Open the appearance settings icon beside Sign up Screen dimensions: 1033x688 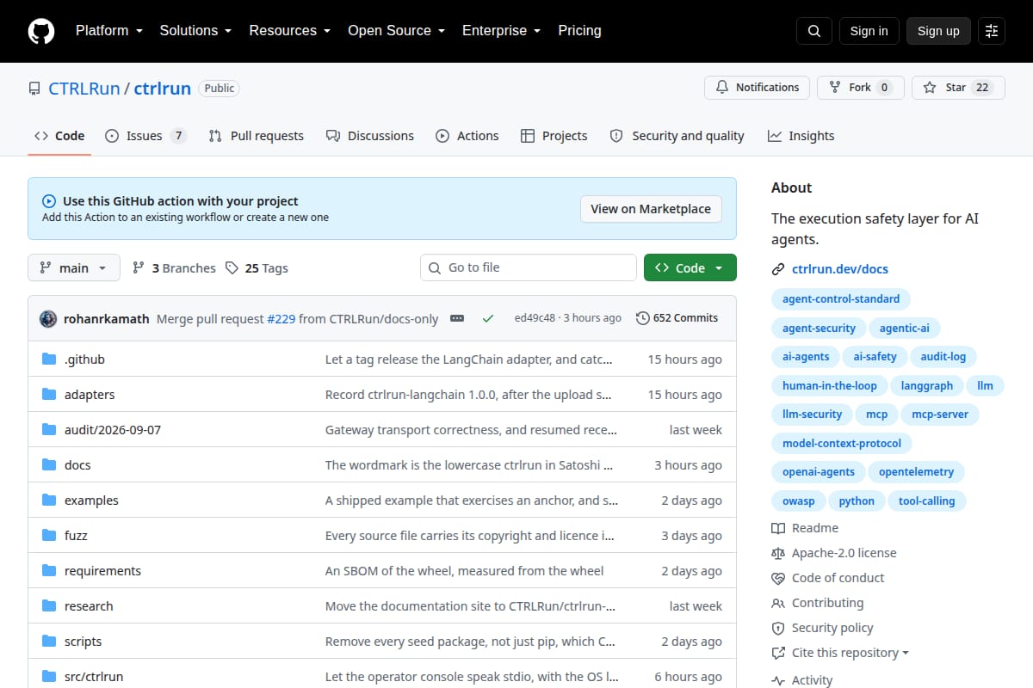click(x=992, y=31)
